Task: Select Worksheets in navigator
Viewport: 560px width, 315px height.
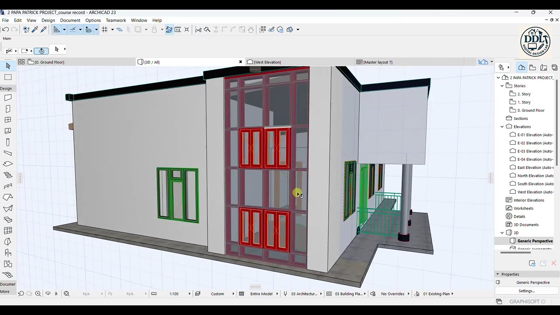Action: 523,208
